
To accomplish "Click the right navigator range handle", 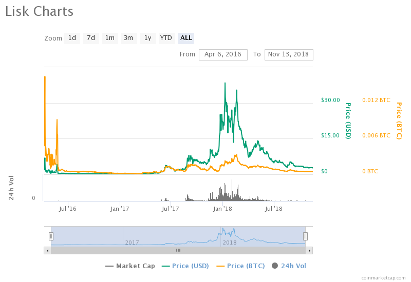I will [305, 236].
